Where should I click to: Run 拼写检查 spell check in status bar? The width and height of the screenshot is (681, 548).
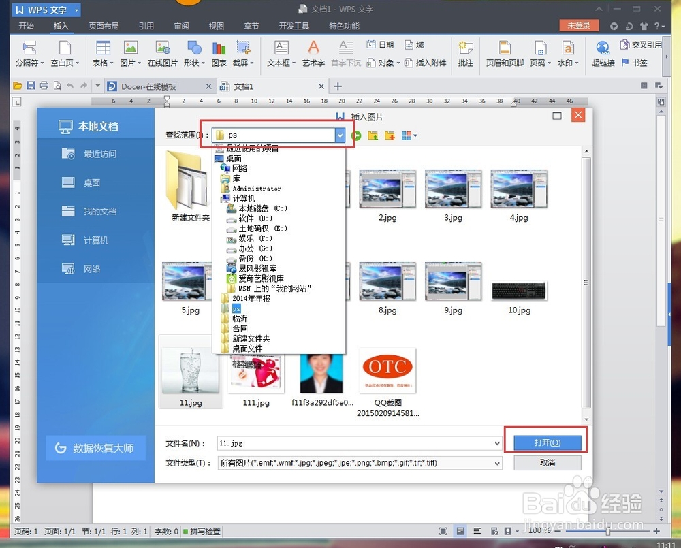coord(202,531)
